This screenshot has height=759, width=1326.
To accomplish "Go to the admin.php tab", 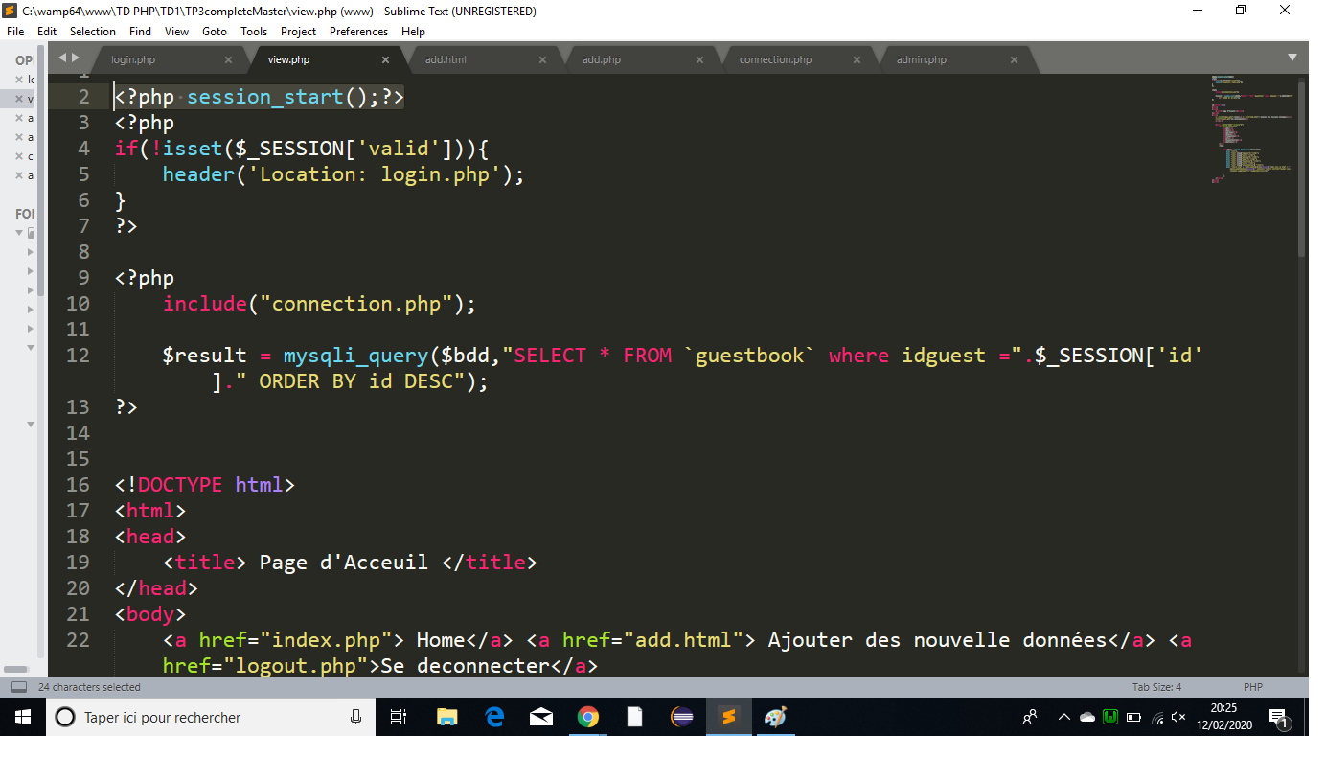I will pos(922,59).
